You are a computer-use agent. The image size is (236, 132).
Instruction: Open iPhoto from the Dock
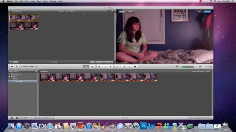pos(97,126)
